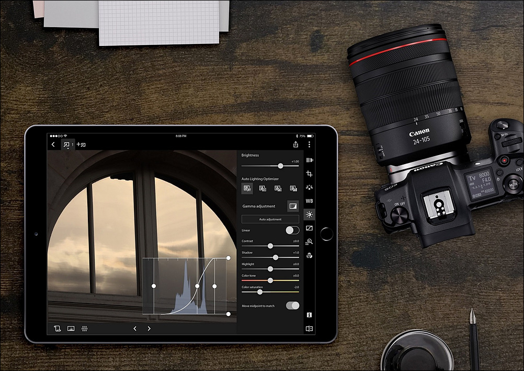The image size is (524, 371).
Task: Go to the next image
Action: pos(149,329)
